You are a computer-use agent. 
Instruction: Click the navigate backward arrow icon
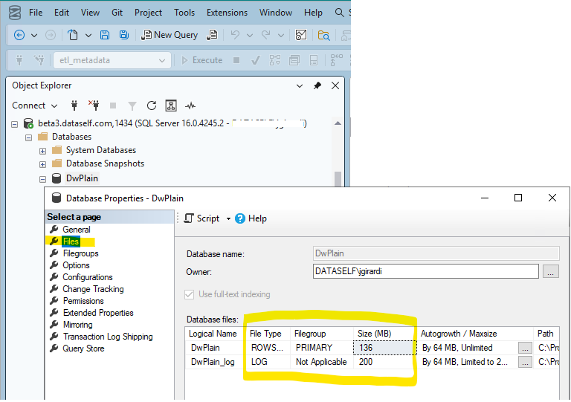19,35
